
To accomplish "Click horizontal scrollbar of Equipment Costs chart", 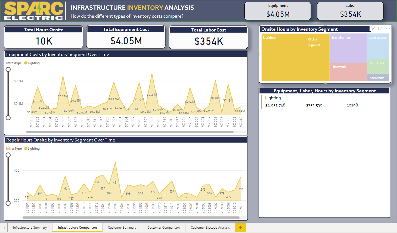I will coord(130,132).
